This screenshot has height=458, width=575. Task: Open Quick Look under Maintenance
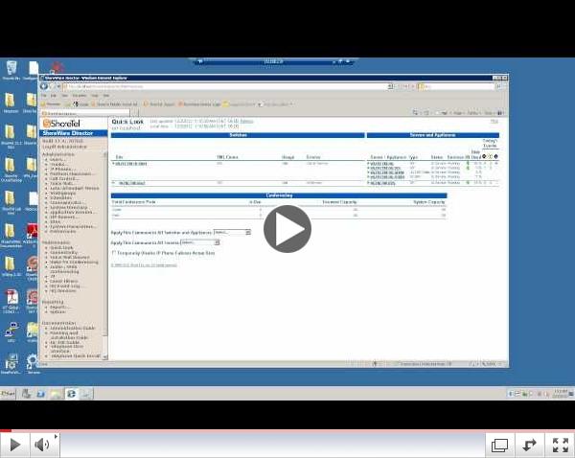coord(61,247)
